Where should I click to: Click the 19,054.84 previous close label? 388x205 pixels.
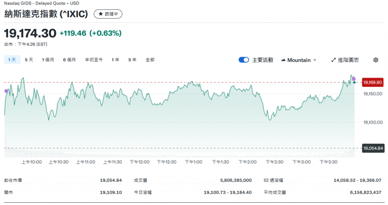tap(372, 148)
